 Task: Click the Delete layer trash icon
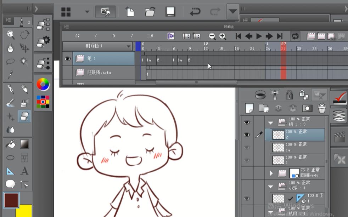[x=322, y=109]
